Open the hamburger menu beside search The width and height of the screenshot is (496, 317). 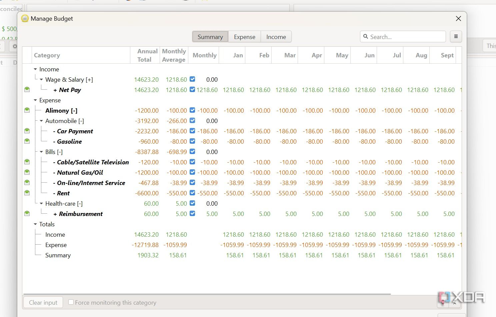tap(456, 37)
